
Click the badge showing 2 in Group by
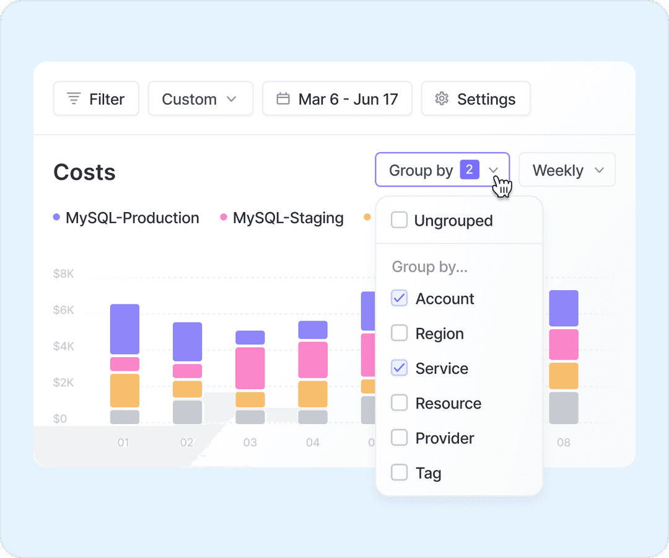pyautogui.click(x=470, y=170)
